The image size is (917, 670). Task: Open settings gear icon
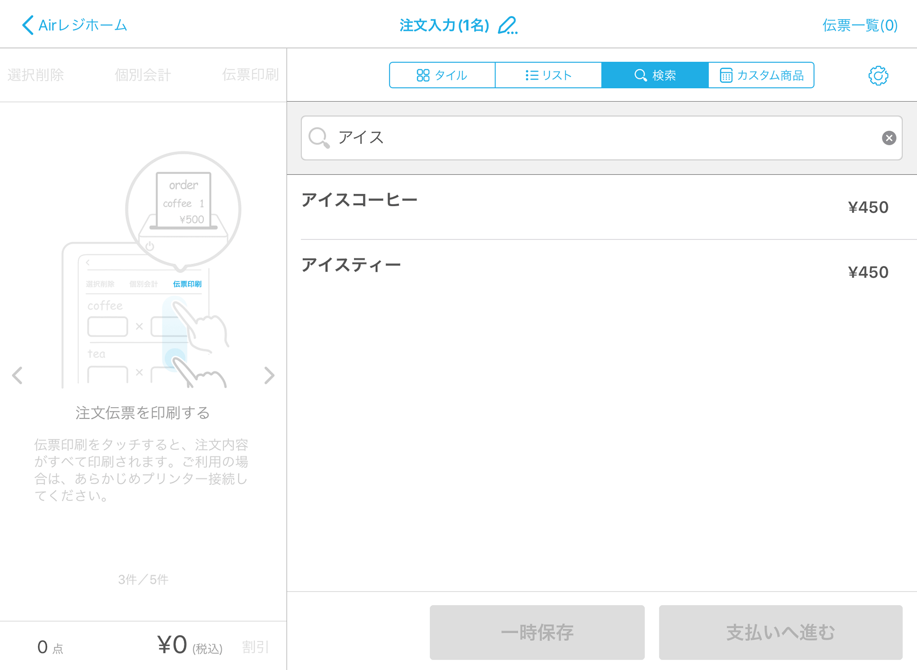tap(878, 76)
